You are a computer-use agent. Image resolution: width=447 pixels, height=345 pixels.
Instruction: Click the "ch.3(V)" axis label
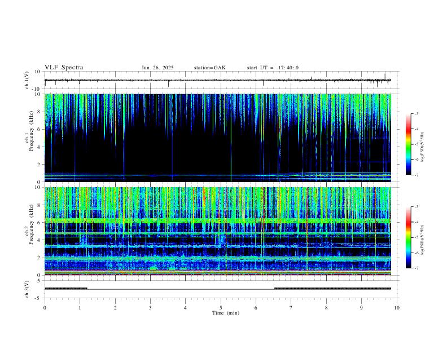tap(27, 290)
